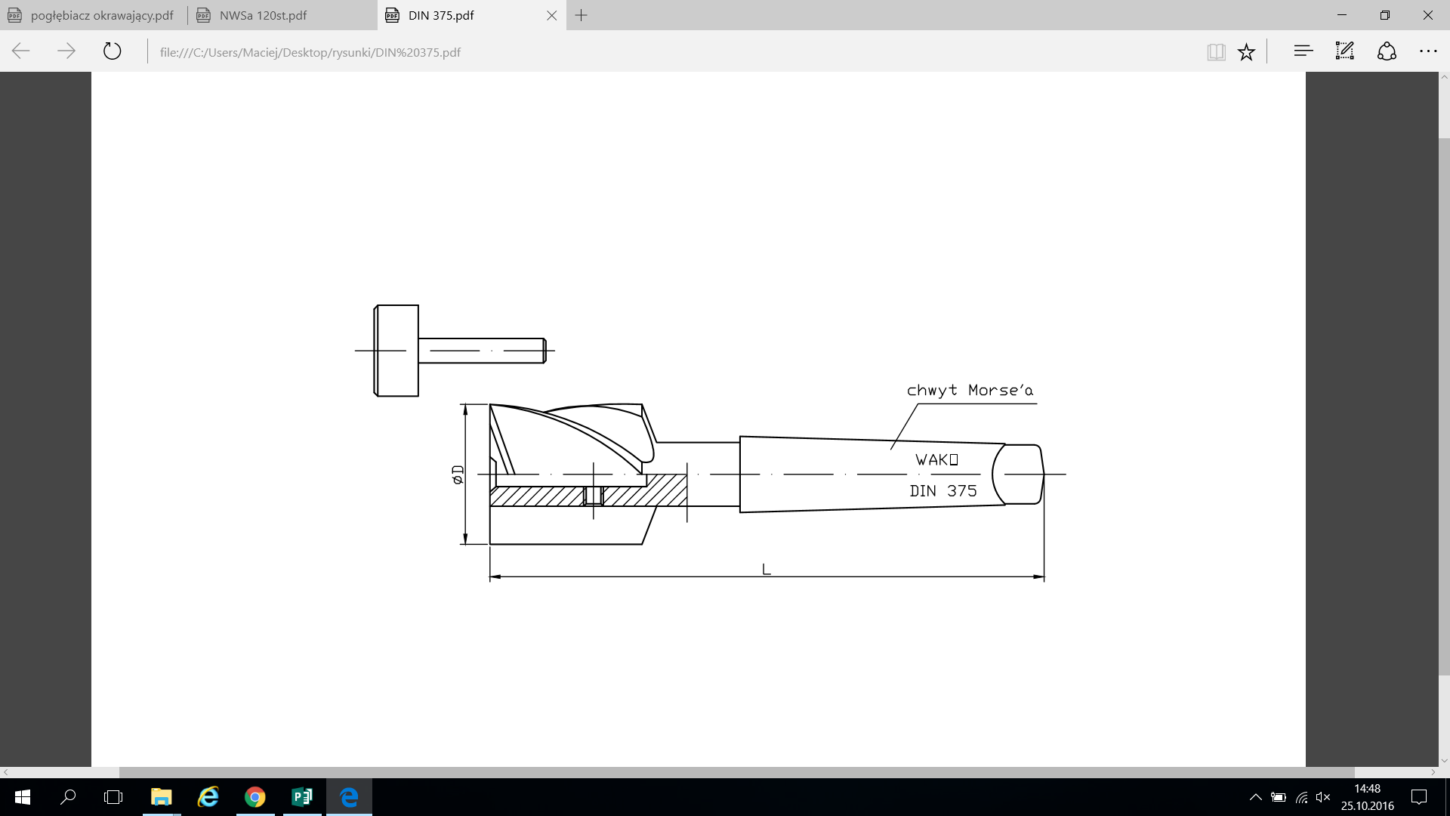Open Edge More actions menu
Viewport: 1450px width, 816px height.
[x=1428, y=51]
